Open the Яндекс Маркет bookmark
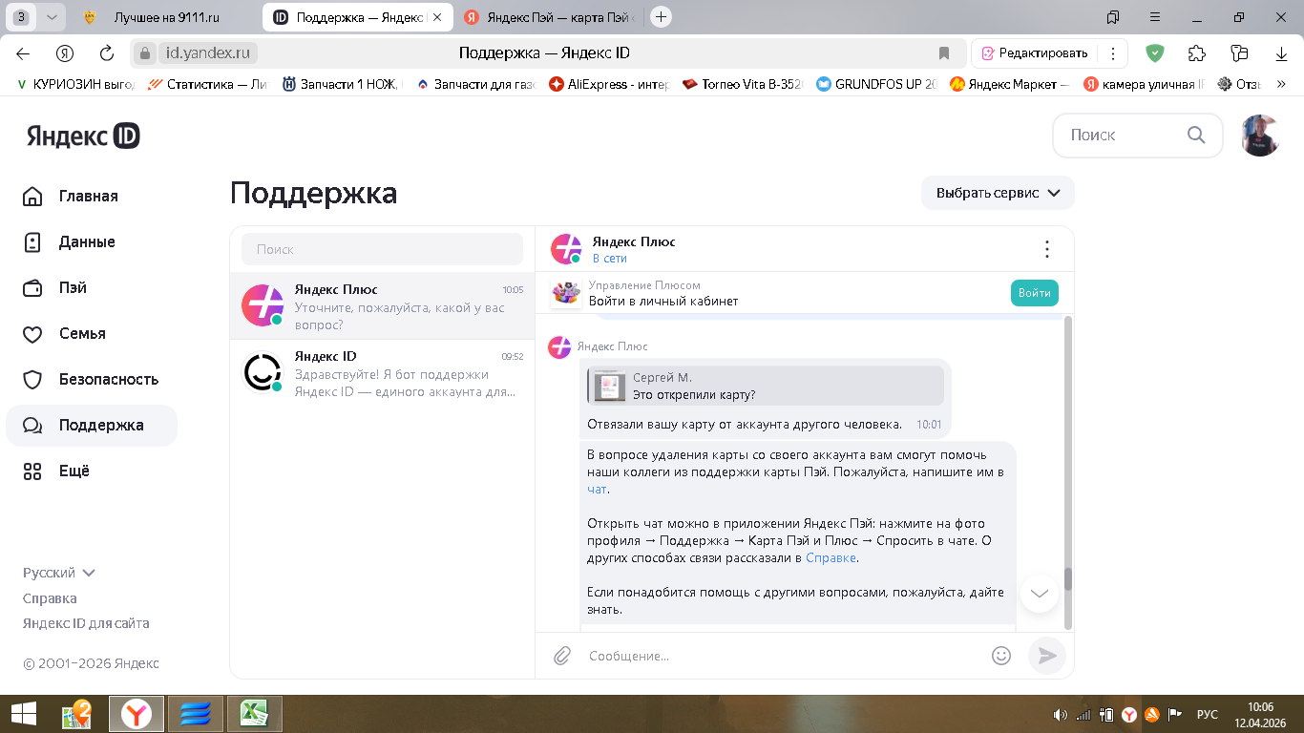 [x=1010, y=84]
